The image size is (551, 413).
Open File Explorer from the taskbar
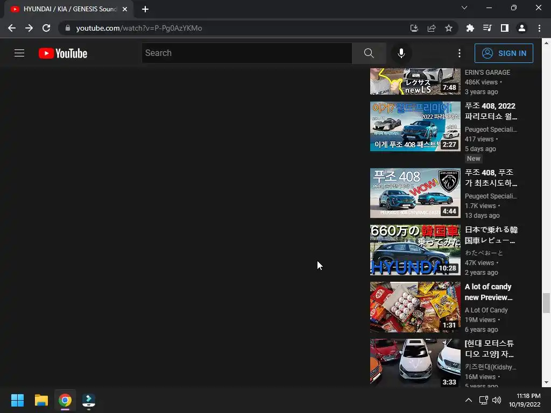(x=41, y=400)
